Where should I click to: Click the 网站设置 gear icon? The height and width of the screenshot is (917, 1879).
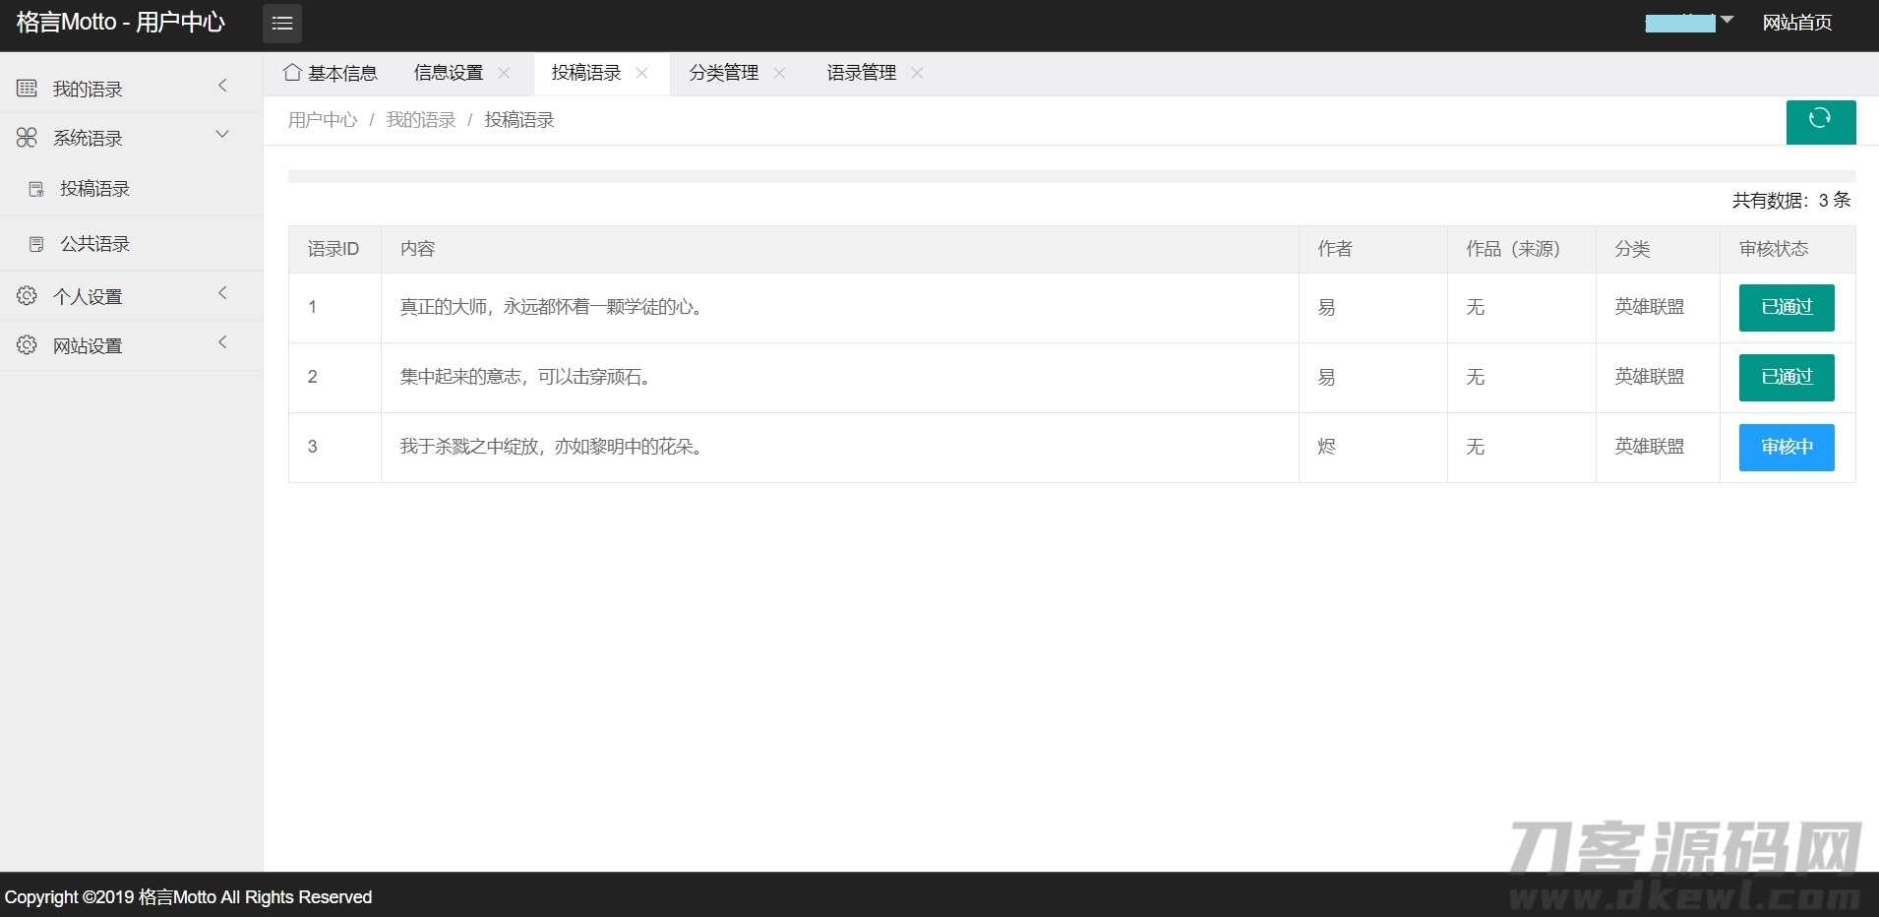pyautogui.click(x=27, y=345)
